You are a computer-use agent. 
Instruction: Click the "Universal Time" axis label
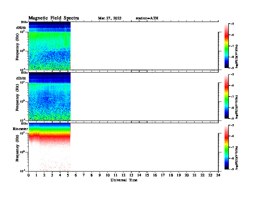click(124, 180)
